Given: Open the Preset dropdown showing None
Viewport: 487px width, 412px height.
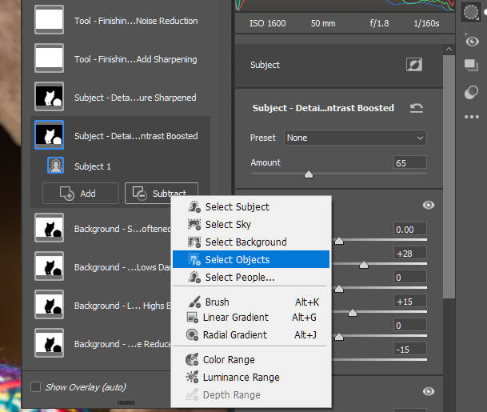Looking at the screenshot, I should point(355,138).
